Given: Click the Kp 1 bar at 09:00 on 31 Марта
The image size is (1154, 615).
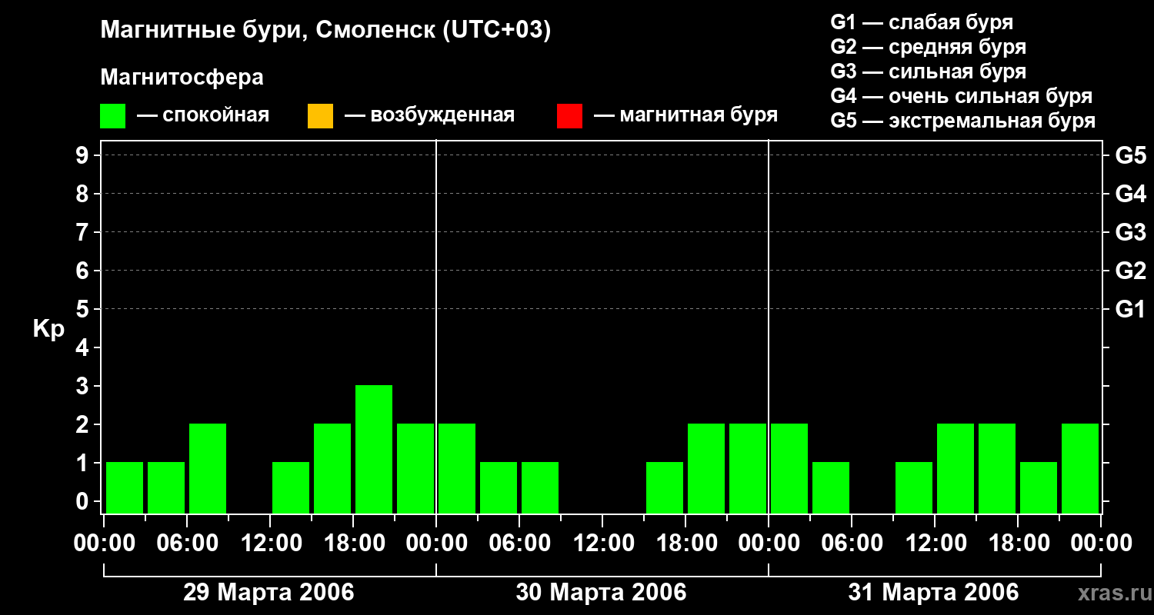Looking at the screenshot, I should 914,487.
